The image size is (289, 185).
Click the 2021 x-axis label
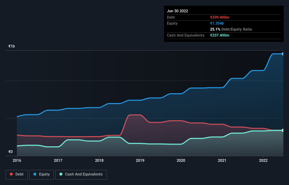coord(222,160)
